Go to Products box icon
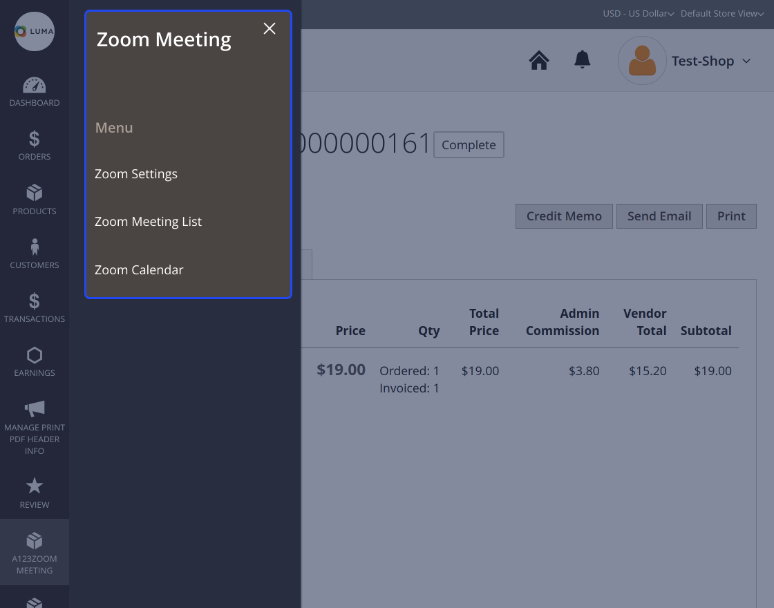 (34, 193)
